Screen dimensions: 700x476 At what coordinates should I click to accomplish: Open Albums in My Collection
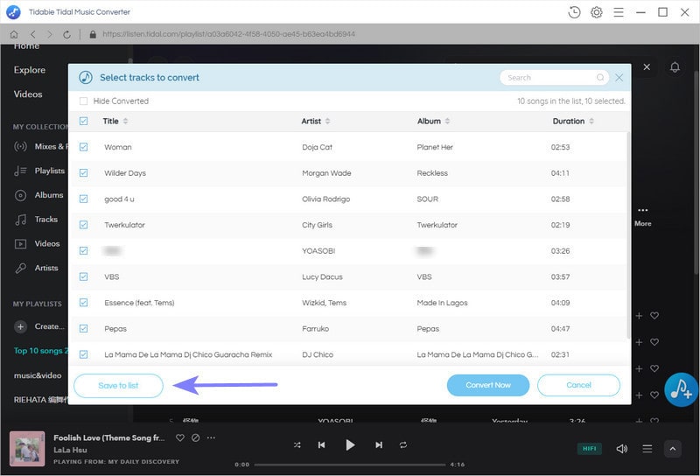click(x=38, y=195)
